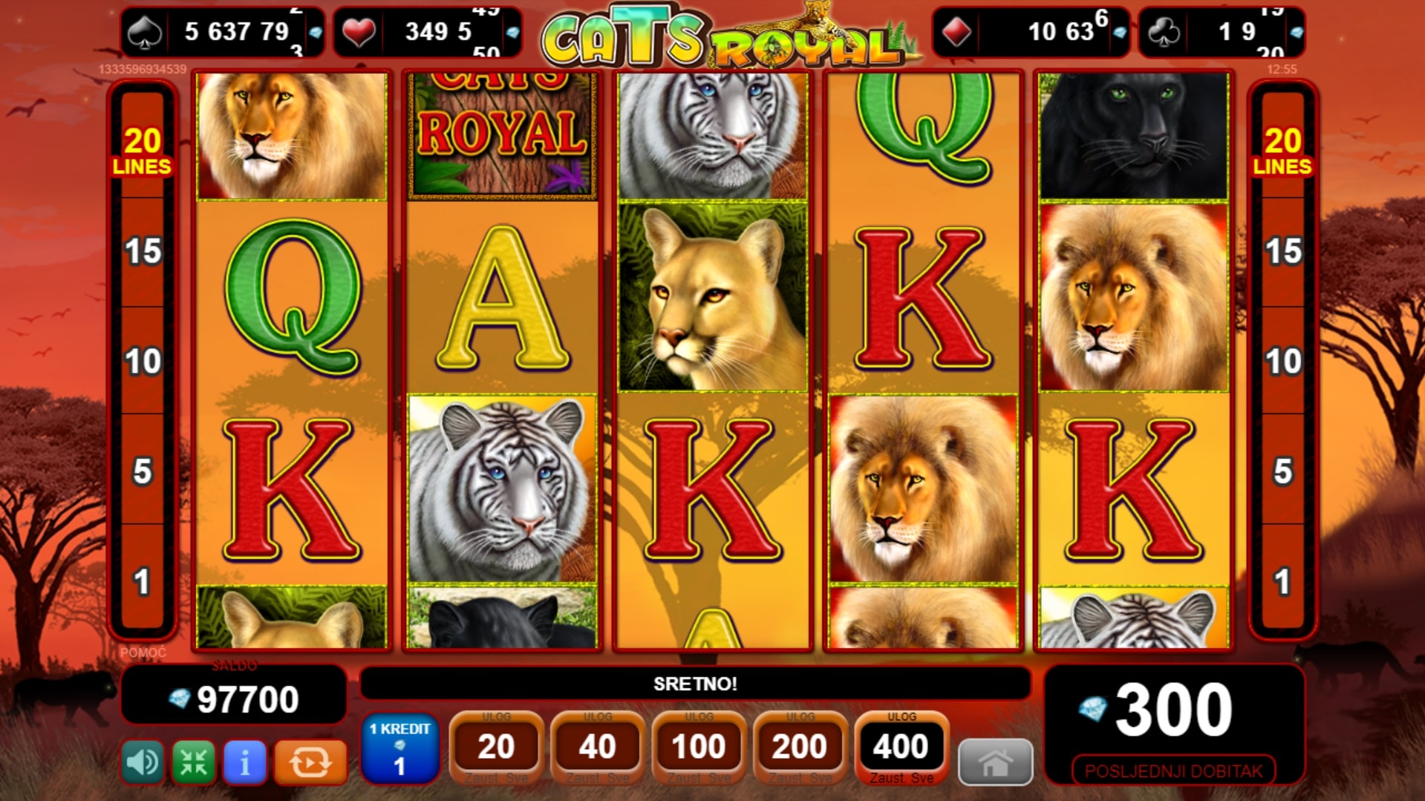Select the 200 bet button
The image size is (1425, 801).
pyautogui.click(x=799, y=748)
